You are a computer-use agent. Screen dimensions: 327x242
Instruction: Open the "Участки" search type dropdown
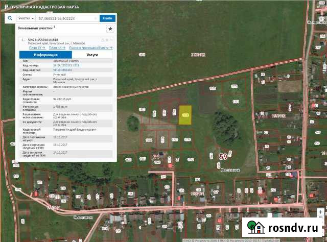(26, 18)
